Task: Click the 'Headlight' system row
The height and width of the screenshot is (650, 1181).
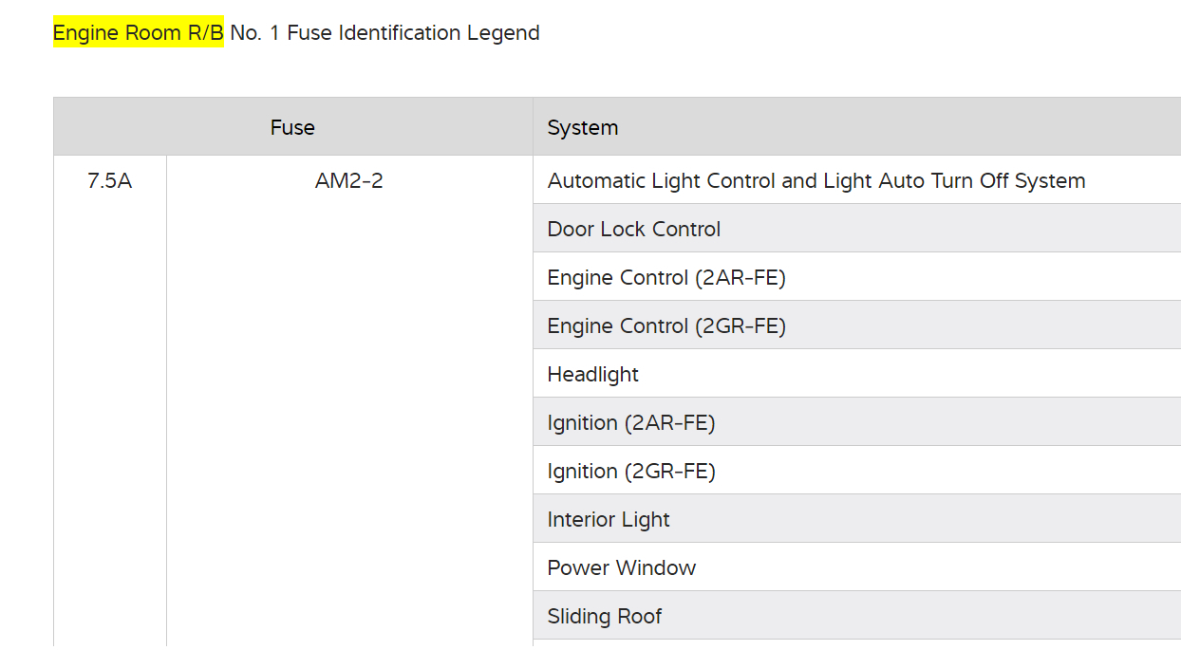Action: (x=593, y=375)
